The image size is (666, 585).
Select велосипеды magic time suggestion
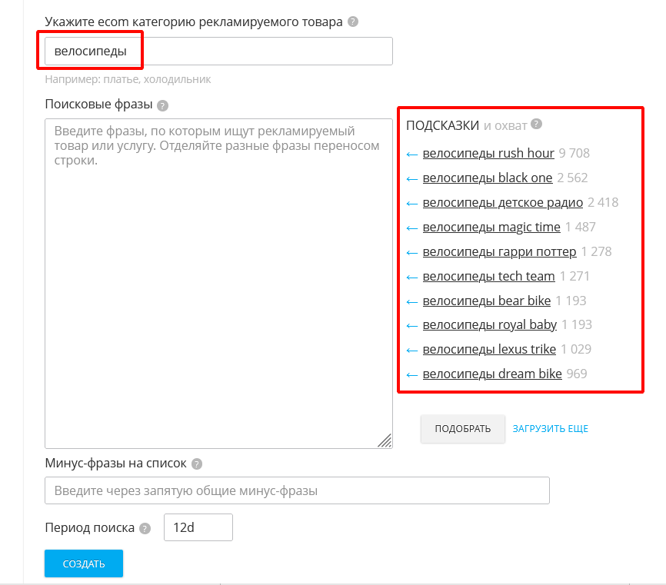[x=491, y=227]
